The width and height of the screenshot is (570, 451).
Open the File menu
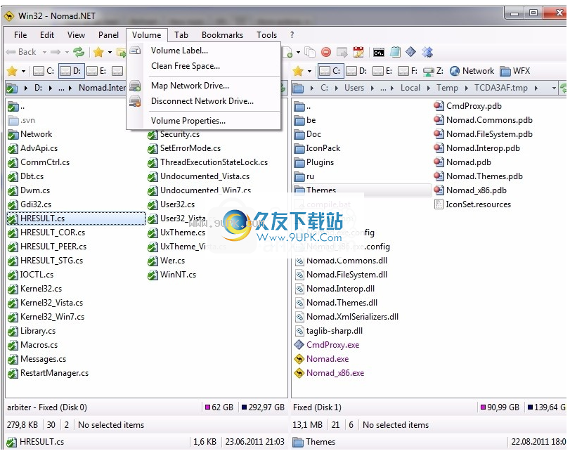pos(20,35)
